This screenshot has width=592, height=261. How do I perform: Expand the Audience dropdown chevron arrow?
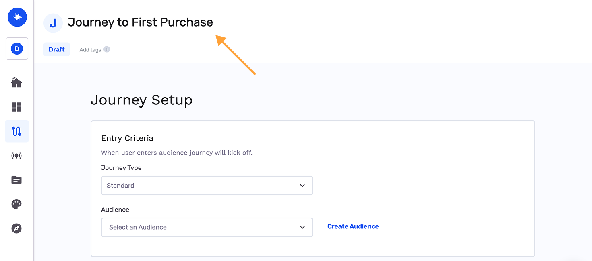pyautogui.click(x=302, y=227)
